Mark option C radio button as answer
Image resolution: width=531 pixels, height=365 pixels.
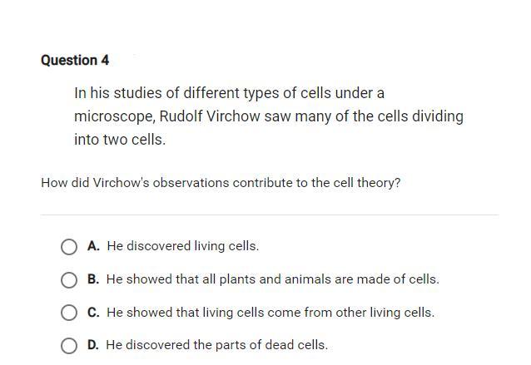(69, 313)
